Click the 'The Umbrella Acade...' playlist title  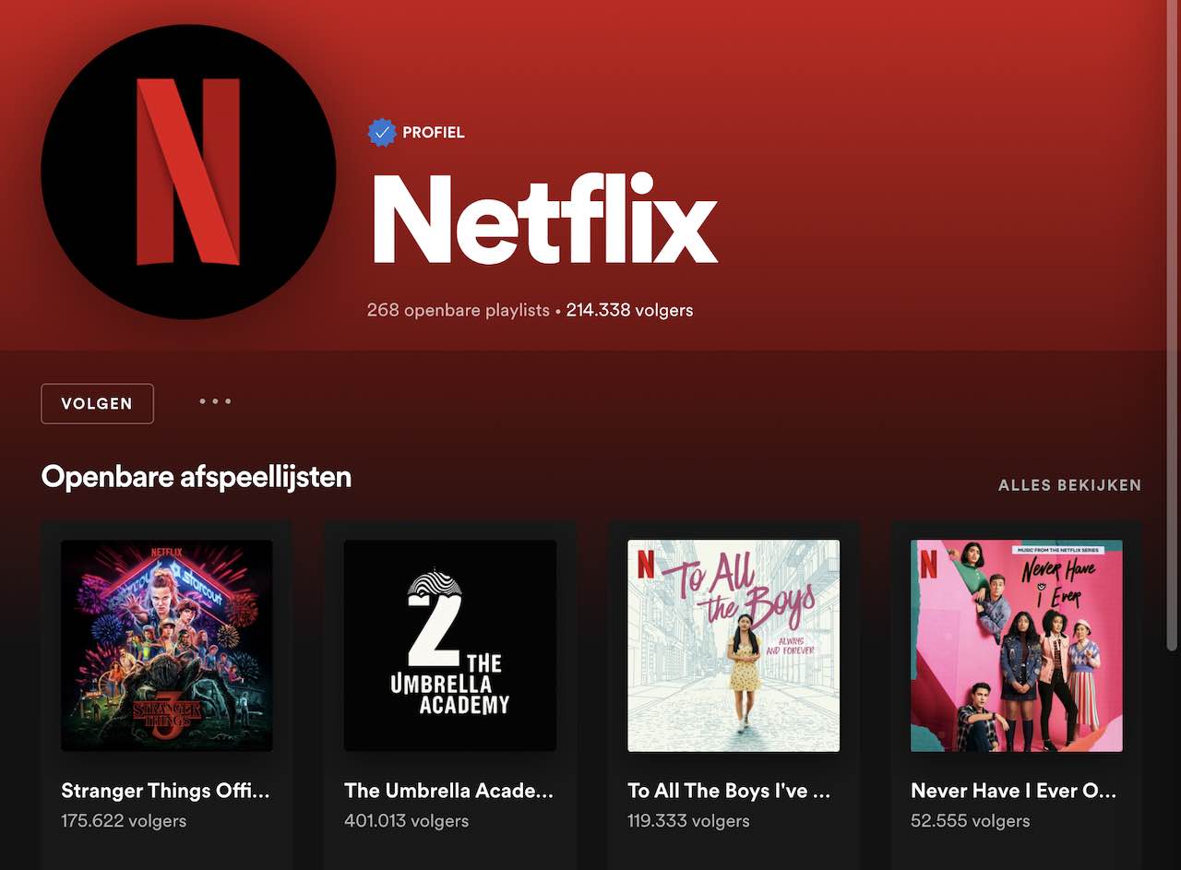click(x=449, y=791)
